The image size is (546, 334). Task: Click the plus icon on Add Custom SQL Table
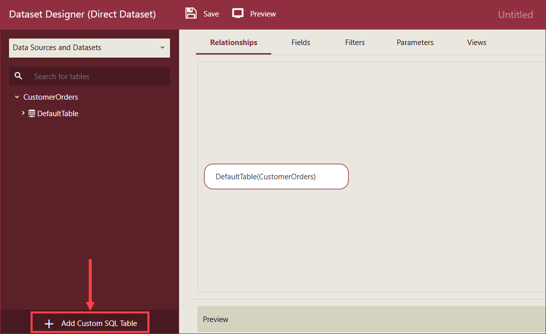coord(49,323)
